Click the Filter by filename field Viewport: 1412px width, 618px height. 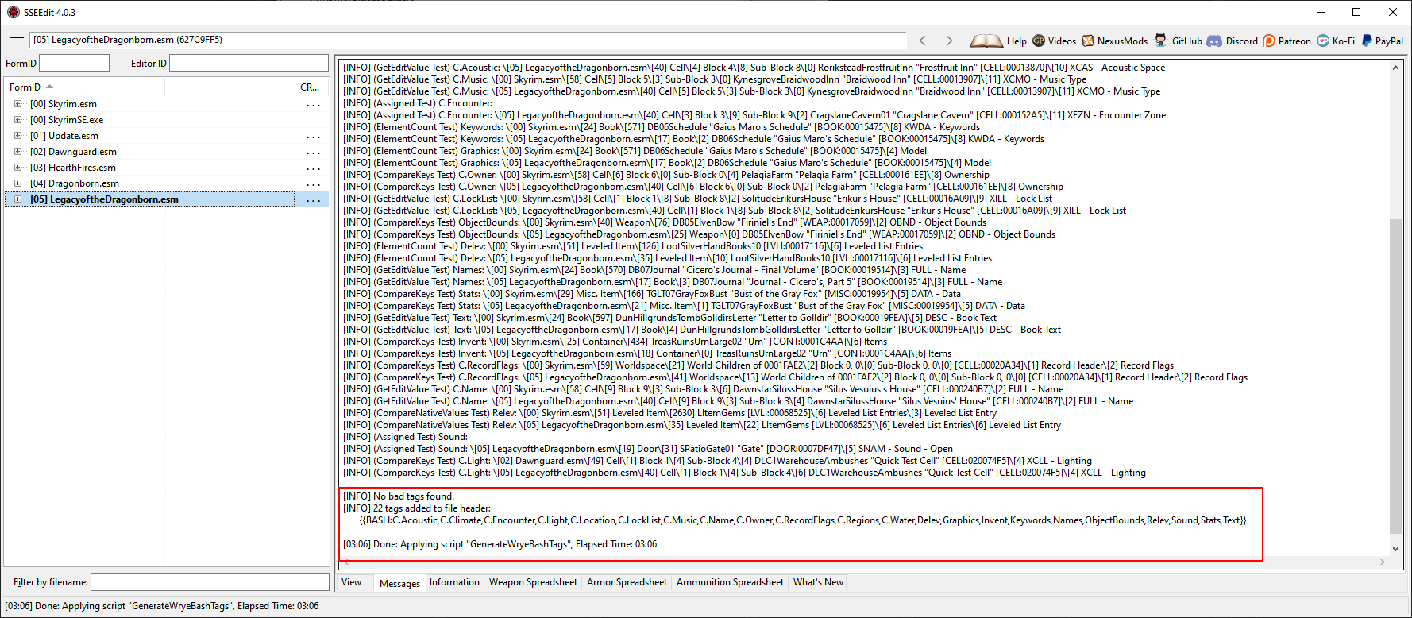[x=210, y=582]
